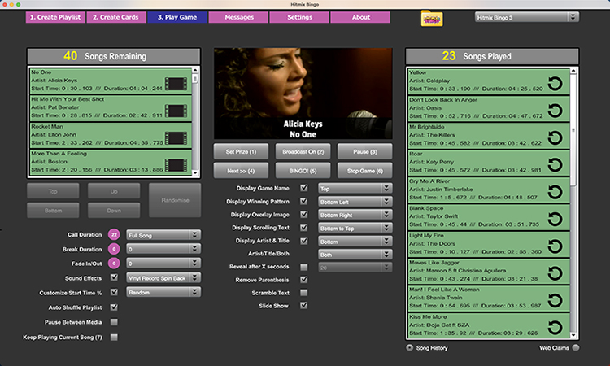Open the Settings tab

299,17
